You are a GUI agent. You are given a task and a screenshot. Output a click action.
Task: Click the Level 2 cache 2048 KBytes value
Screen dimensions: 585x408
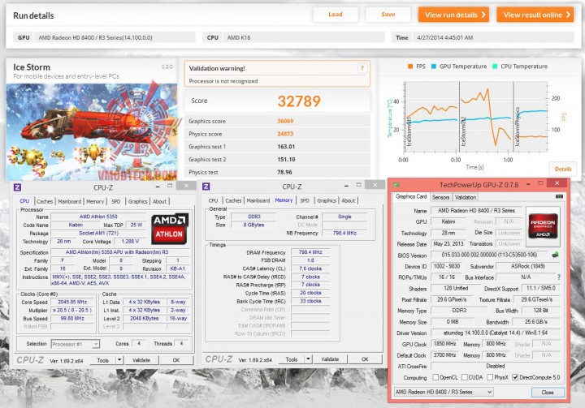145,319
